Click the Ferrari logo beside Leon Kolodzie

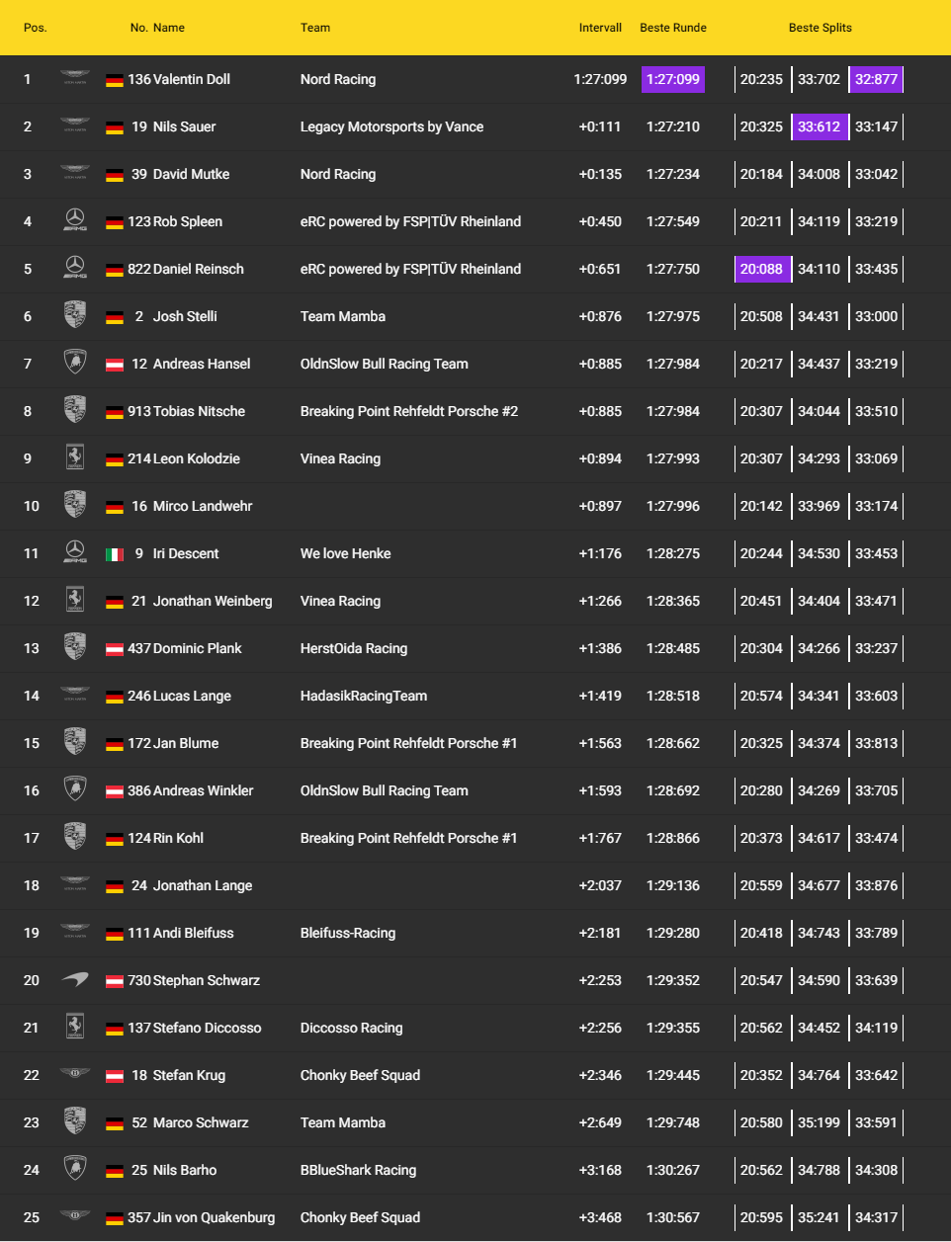coord(75,457)
